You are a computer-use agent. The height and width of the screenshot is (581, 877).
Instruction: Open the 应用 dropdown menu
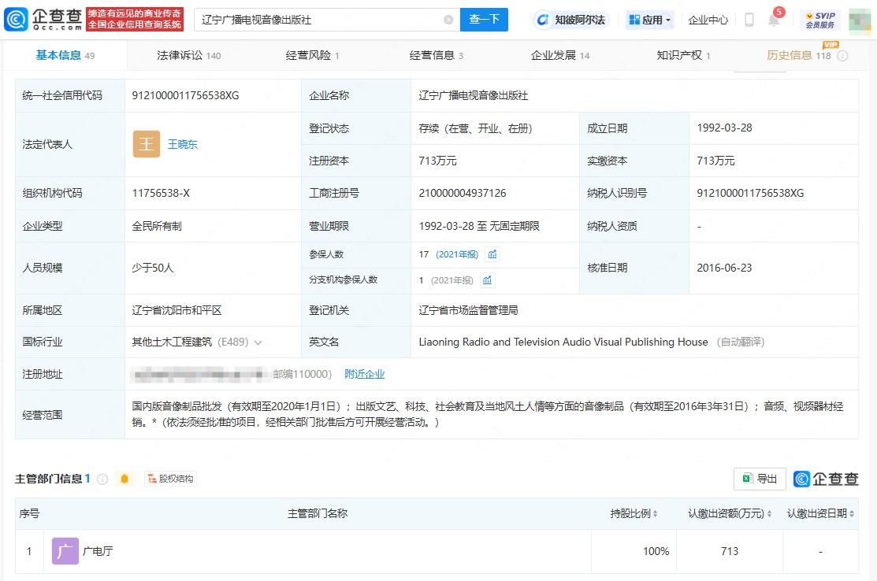(x=650, y=20)
